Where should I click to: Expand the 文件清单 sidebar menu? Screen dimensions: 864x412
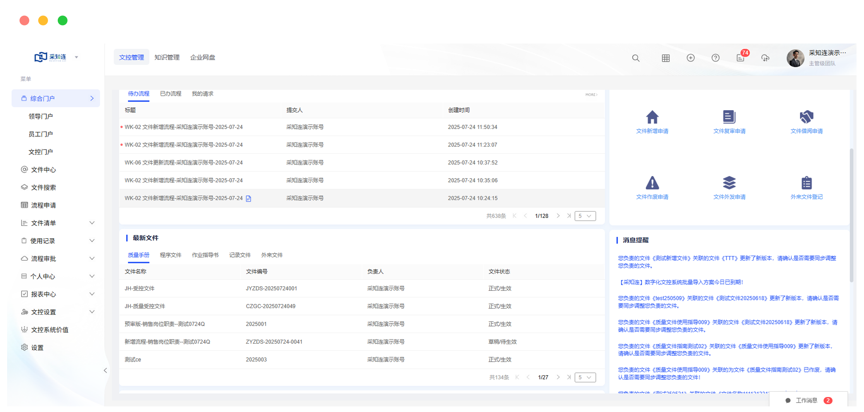pos(92,223)
